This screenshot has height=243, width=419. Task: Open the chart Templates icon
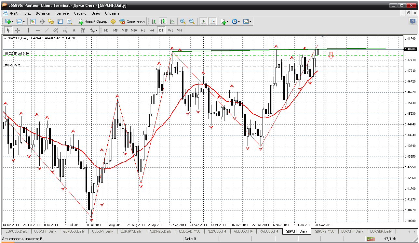click(246, 21)
